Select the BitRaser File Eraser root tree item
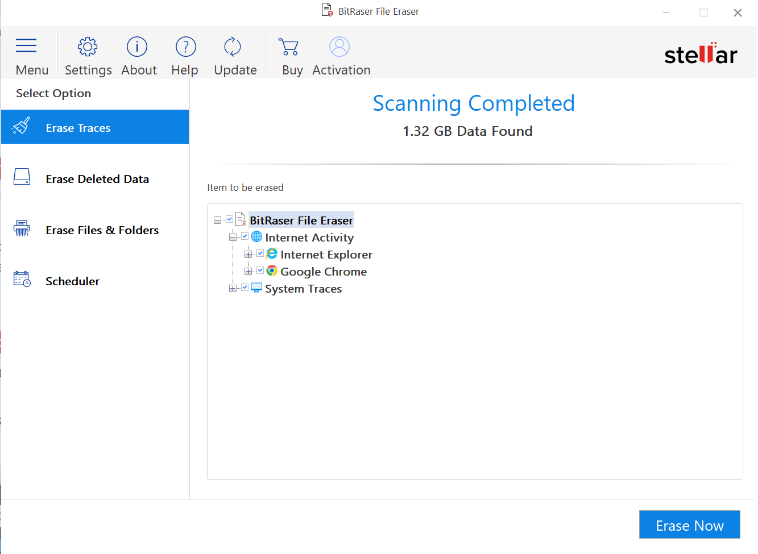The width and height of the screenshot is (758, 554). 301,220
